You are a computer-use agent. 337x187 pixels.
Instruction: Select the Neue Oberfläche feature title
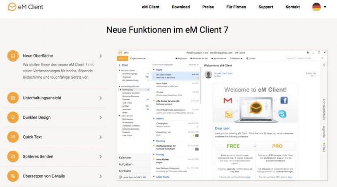38,56
